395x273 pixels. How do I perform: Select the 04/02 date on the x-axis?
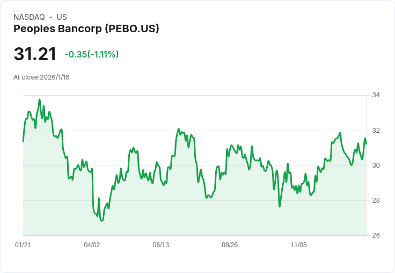coord(92,245)
